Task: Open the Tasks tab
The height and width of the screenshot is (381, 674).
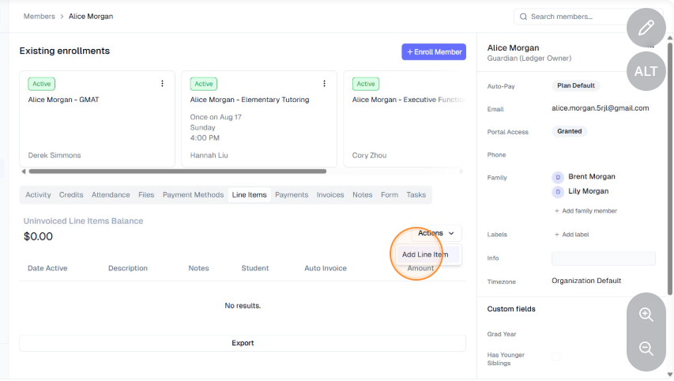Action: point(416,194)
